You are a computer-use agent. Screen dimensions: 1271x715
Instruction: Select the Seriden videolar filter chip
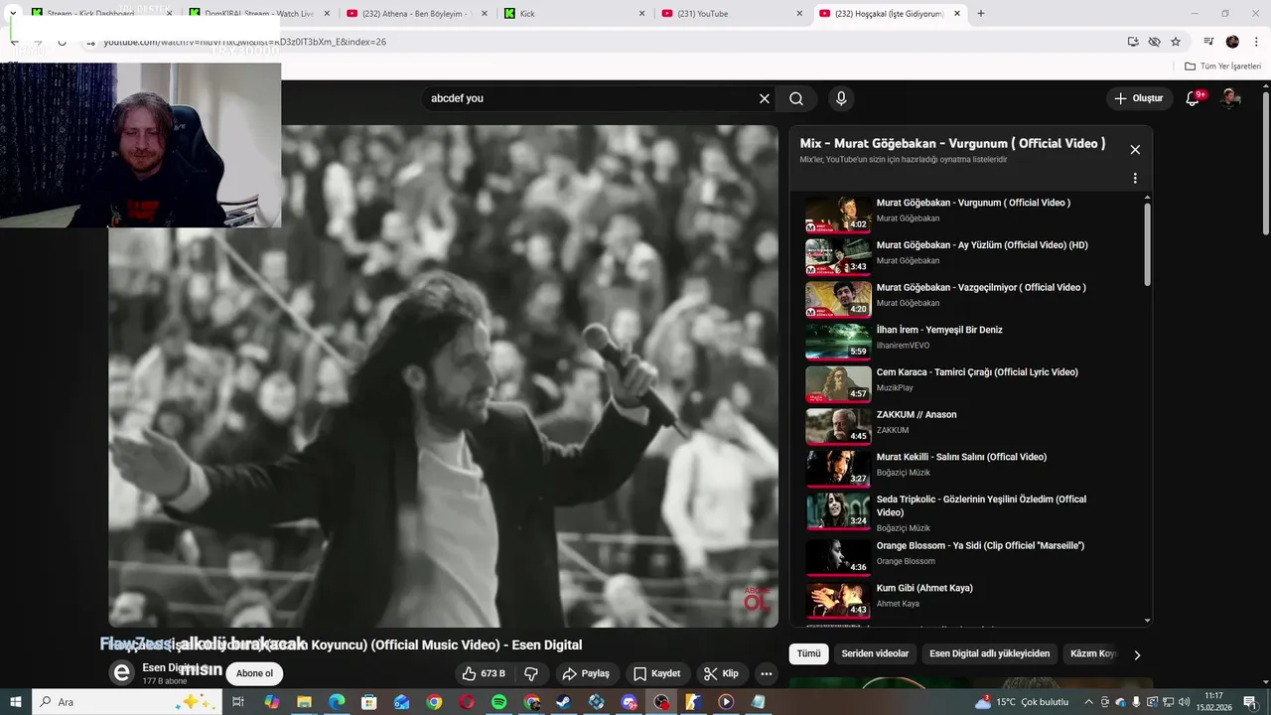point(875,653)
